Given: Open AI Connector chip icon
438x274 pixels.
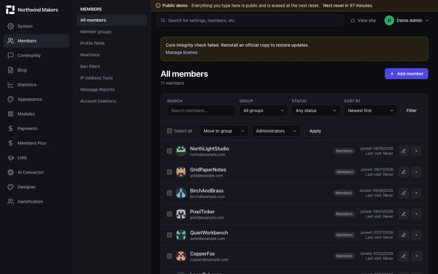Looking at the screenshot, I should [x=11, y=172].
